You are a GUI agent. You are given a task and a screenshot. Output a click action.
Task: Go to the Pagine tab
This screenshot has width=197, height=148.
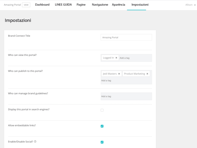81,5
